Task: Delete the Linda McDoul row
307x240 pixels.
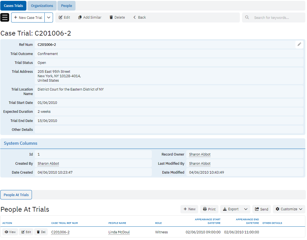Action: (41, 232)
